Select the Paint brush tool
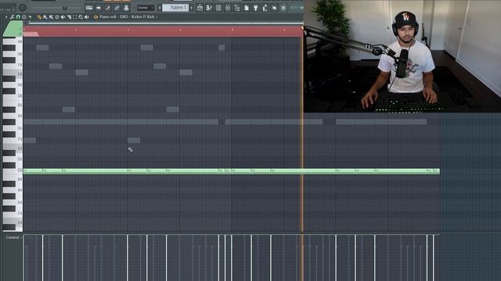Viewport: 501px width, 281px height. [x=45, y=17]
